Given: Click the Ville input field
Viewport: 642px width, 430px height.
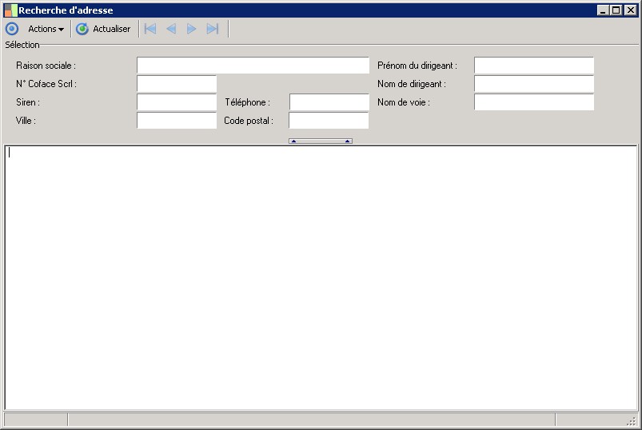Looking at the screenshot, I should coord(177,121).
